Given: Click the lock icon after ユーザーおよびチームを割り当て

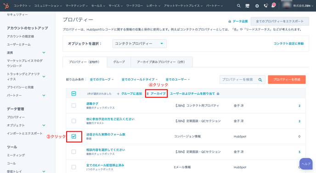Looking at the screenshot, I should tap(218, 94).
